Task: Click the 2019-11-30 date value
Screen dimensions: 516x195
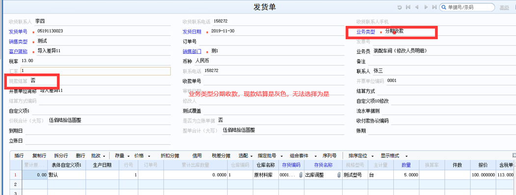Action: pos(223,31)
